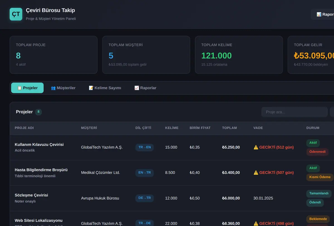Click the Toplam Müşteri stat card
Screen dimensions: 334x226
(x=146, y=55)
